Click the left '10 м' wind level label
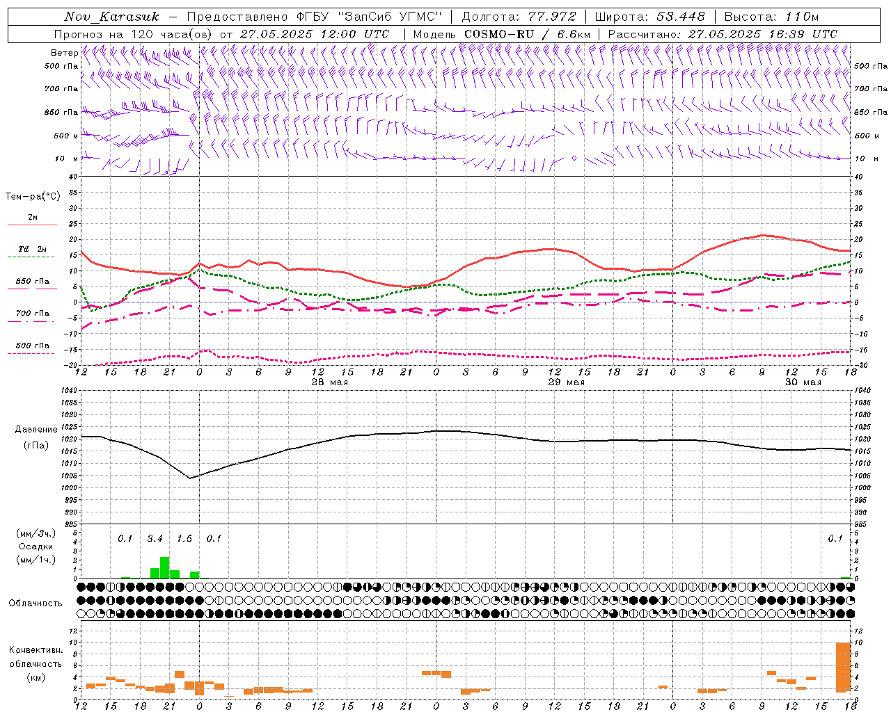Viewport: 891px width, 712px height. click(67, 159)
